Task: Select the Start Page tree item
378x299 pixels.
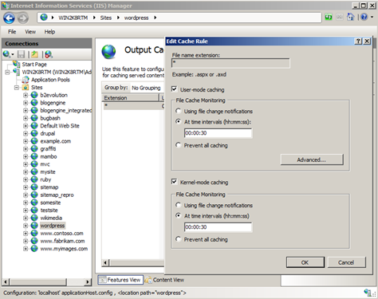Action: tap(34, 65)
